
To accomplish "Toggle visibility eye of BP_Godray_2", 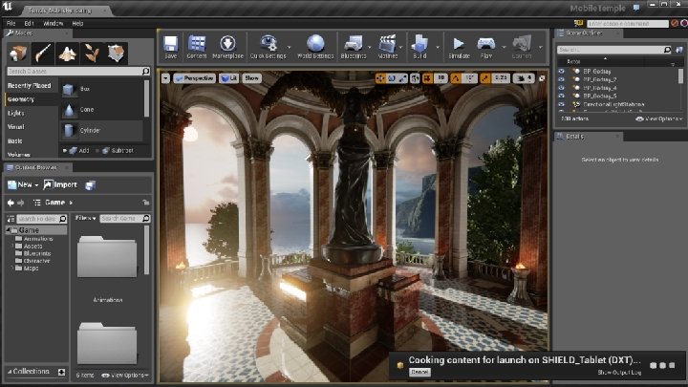I will point(561,79).
